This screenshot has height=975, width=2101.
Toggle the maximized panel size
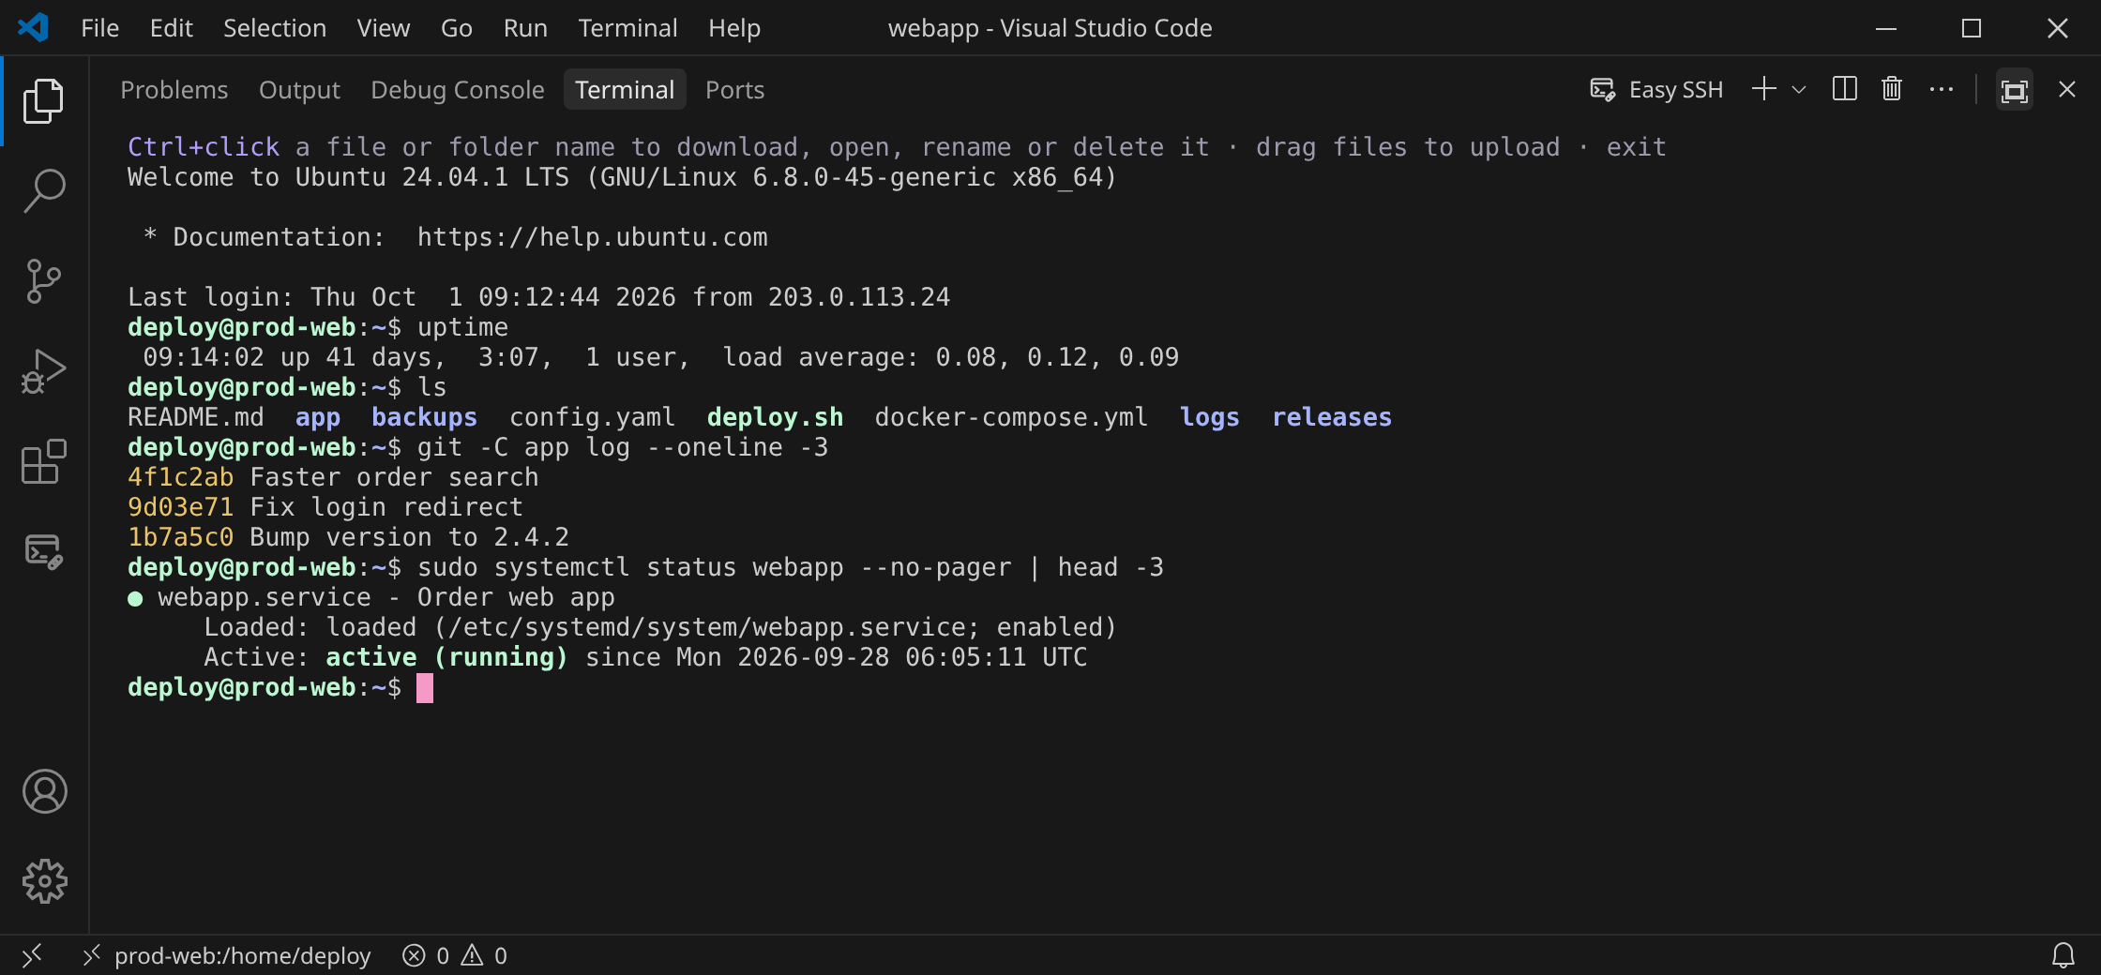pyautogui.click(x=2015, y=90)
